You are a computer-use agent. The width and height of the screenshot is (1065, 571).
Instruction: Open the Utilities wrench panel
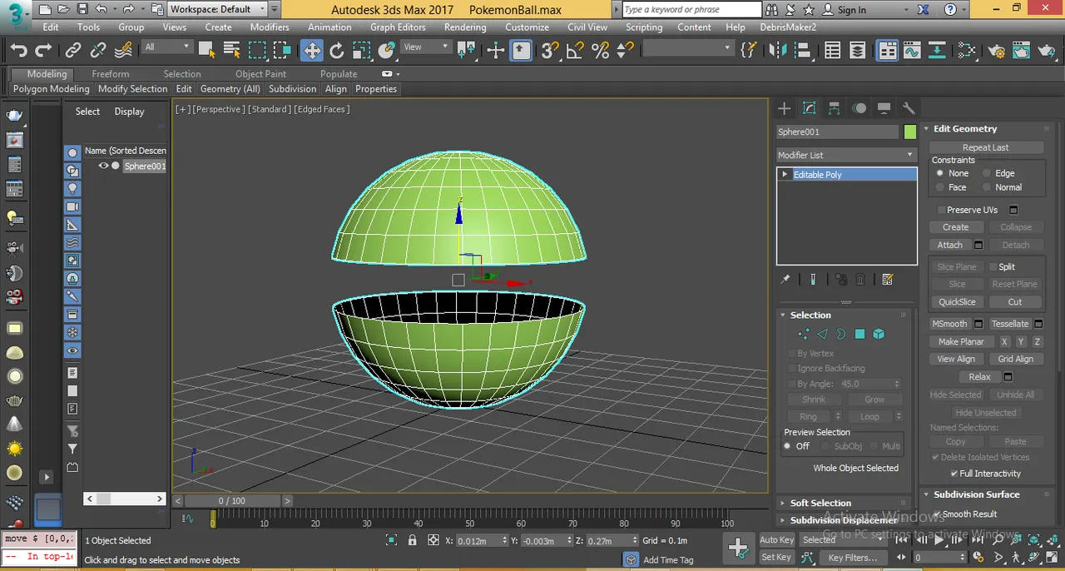[909, 108]
